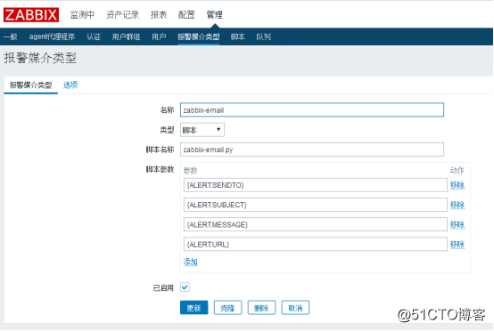Edit the {ALERT.SUBJECT} parameter field
The image size is (494, 331).
coord(316,205)
